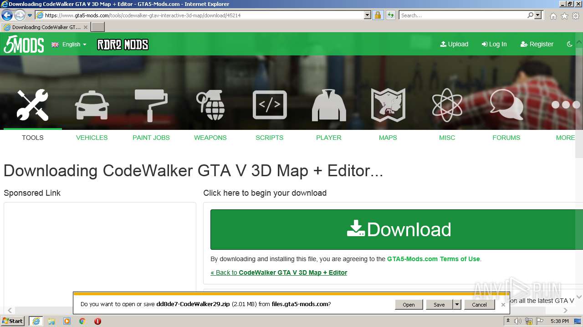Select the TOOLS menu label
The height and width of the screenshot is (327, 583).
[33, 138]
